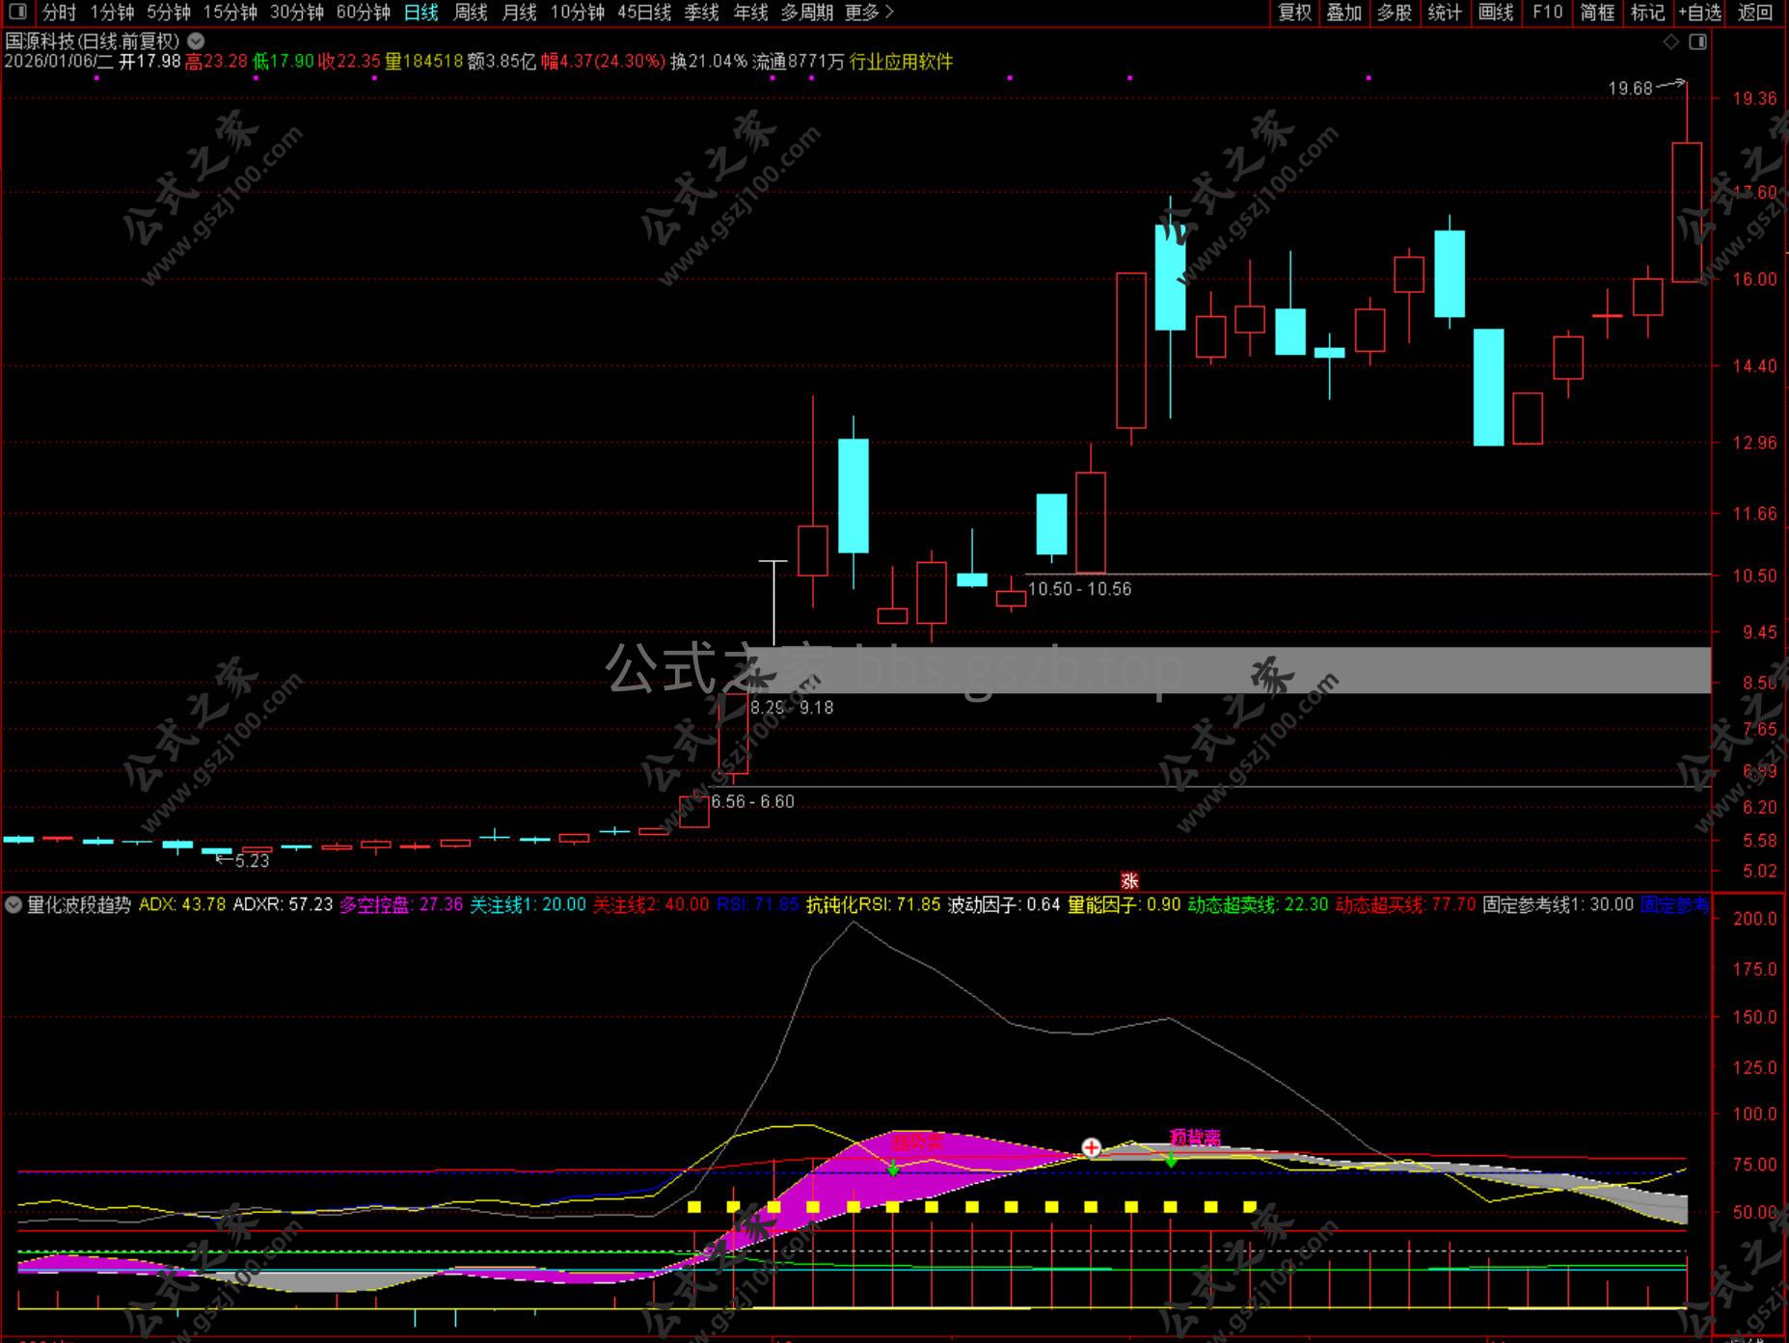Click the 量184518 volume value

coord(424,62)
